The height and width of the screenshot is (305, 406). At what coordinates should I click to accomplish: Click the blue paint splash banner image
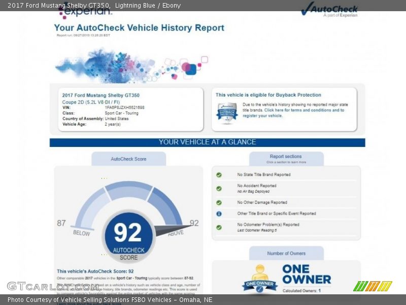click(131, 66)
